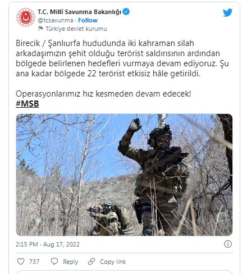Click the blue verified badge
Image resolution: width=247 pixels, height=274 pixels.
pos(126,12)
